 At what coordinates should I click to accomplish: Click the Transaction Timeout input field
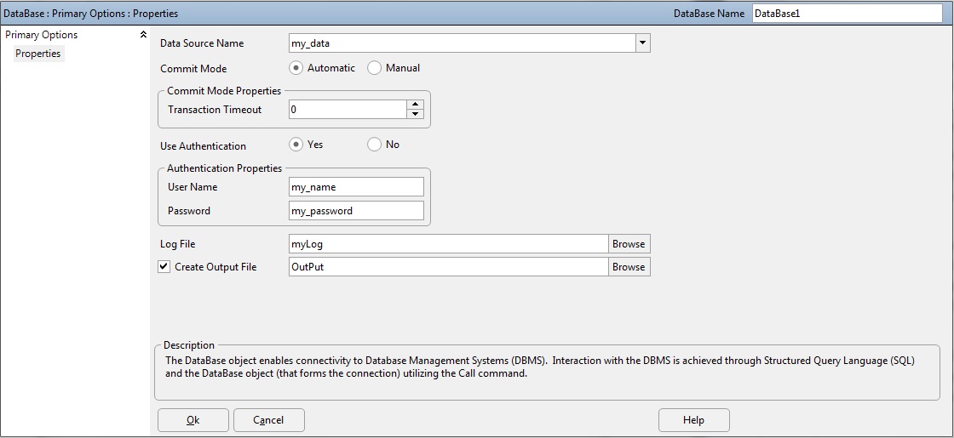click(x=348, y=110)
